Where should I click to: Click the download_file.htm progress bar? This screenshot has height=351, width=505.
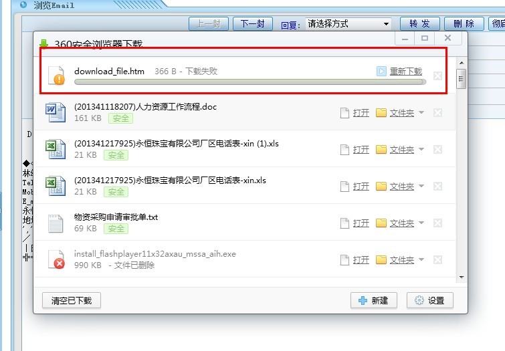point(249,82)
